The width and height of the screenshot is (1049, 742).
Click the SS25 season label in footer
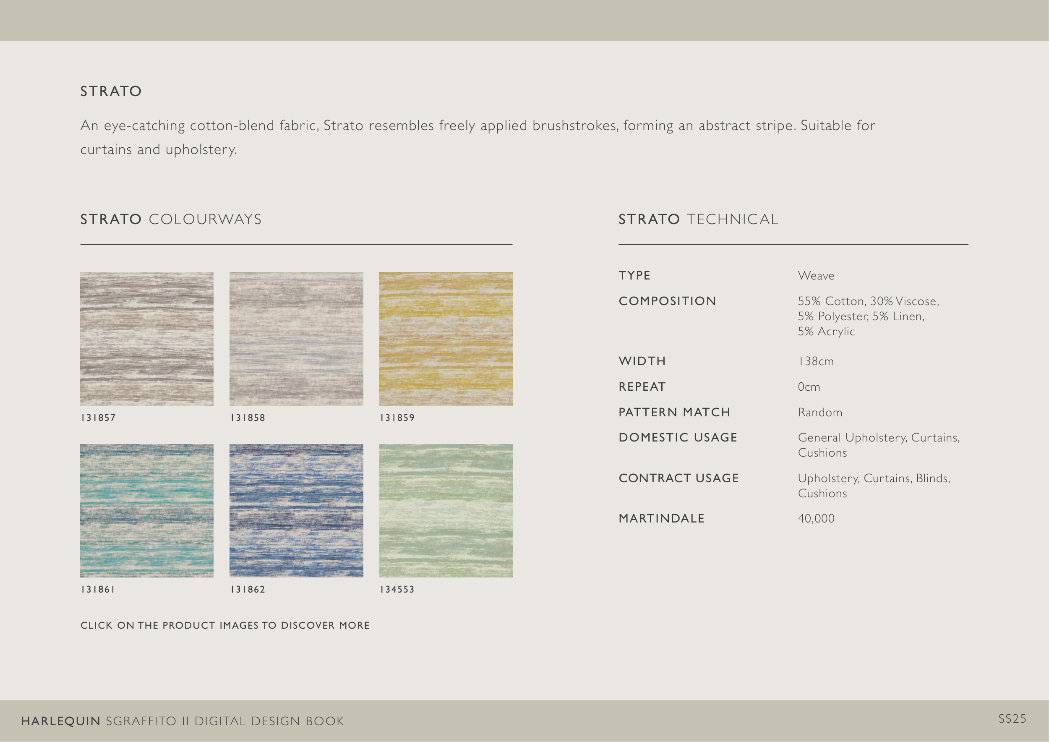(x=1012, y=718)
